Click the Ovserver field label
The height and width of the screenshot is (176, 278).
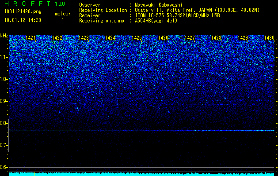(90, 5)
